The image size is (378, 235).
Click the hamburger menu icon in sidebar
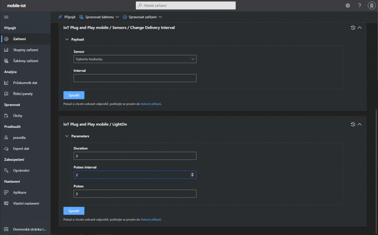[6, 17]
